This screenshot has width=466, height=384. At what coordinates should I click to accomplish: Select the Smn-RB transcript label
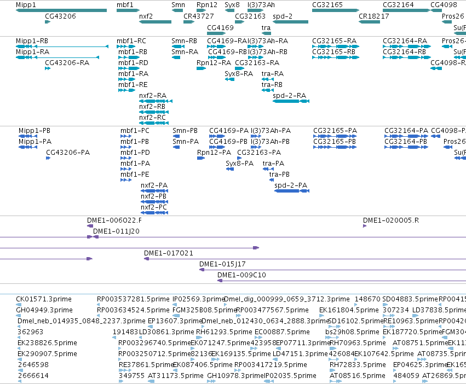coord(184,41)
